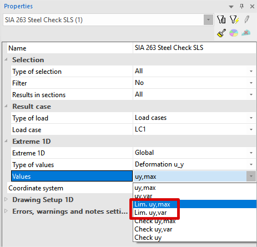Click the icon with the red cross

click(x=246, y=33)
